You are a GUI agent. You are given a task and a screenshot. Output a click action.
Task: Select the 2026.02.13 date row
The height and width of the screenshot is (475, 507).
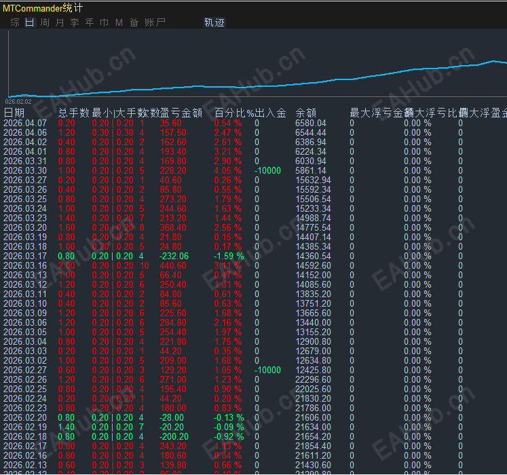[25, 465]
